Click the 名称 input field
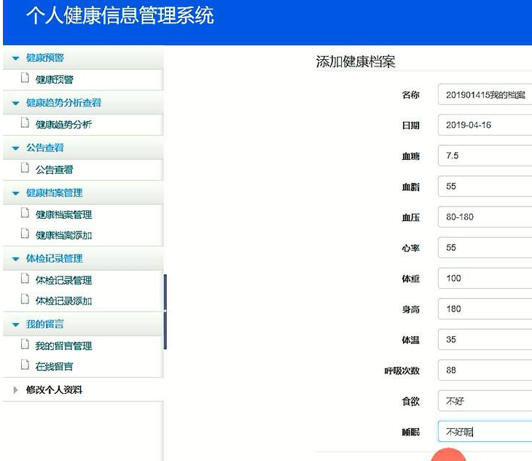This screenshot has width=532, height=461. click(x=485, y=94)
